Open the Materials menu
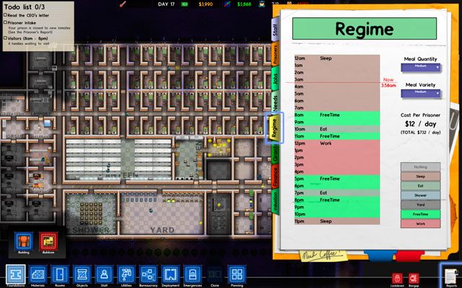The height and width of the screenshot is (288, 462). [38, 274]
